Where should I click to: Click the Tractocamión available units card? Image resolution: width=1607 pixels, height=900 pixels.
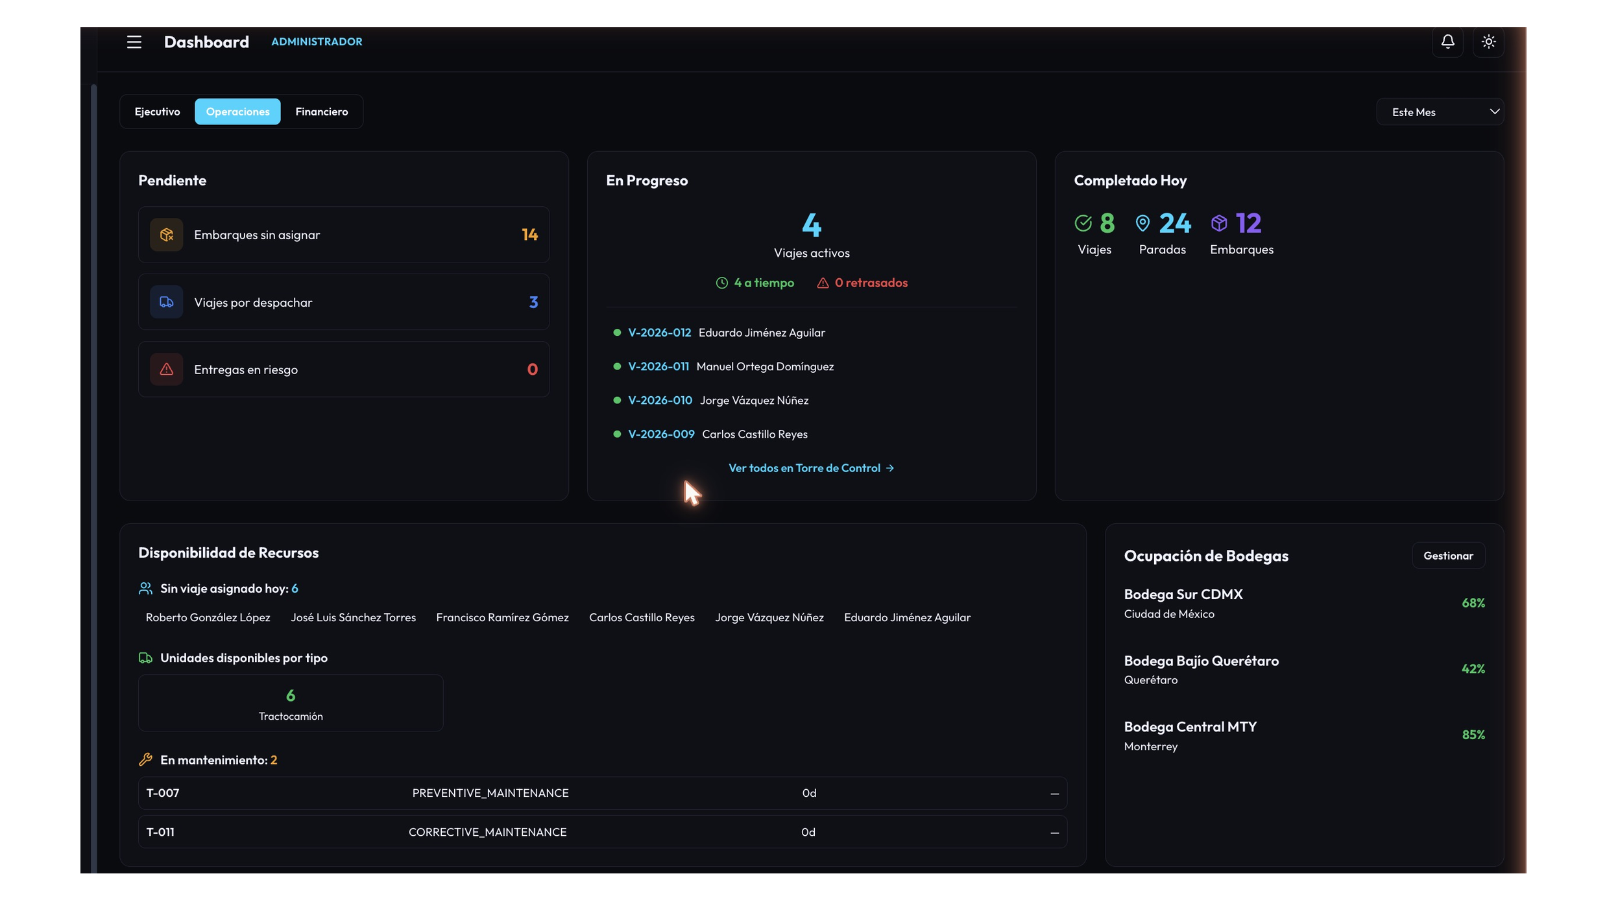[x=291, y=703]
